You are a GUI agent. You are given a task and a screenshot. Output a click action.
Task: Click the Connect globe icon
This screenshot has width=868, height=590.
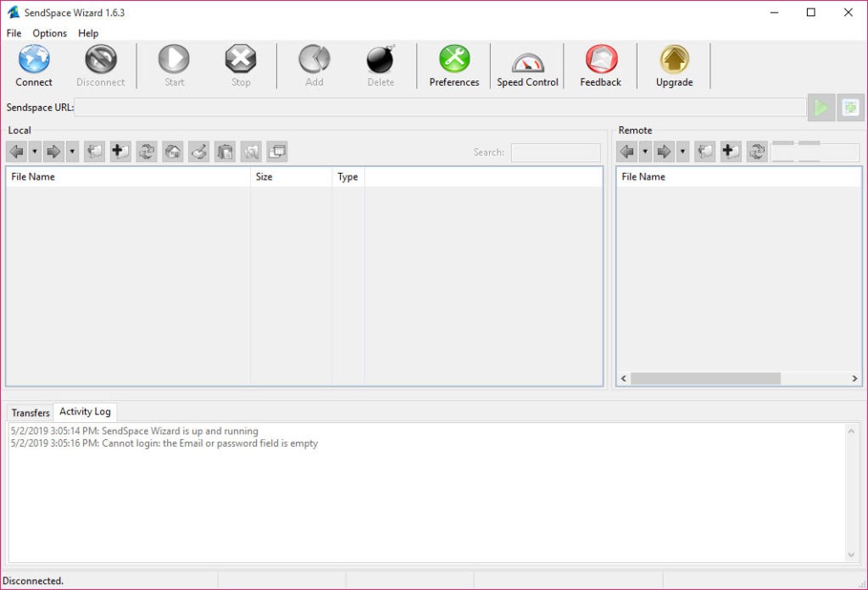pos(34,59)
